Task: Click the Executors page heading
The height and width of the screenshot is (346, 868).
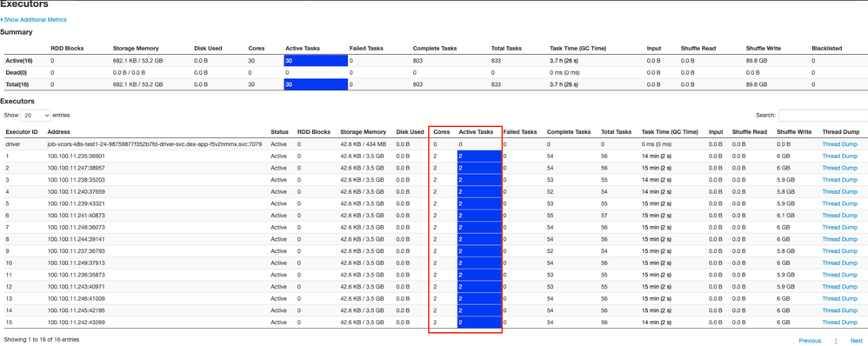Action: point(23,4)
